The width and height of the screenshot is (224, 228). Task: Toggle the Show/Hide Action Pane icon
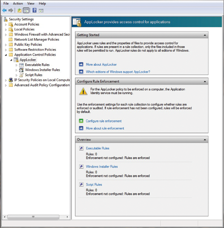tap(41, 11)
